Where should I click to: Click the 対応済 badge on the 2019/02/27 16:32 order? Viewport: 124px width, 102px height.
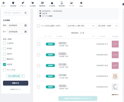[50, 65]
